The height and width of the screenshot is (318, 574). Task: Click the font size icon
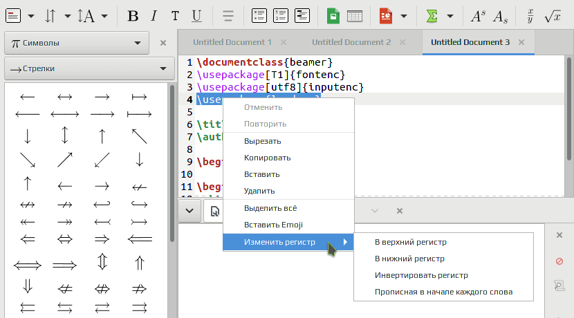coord(86,16)
